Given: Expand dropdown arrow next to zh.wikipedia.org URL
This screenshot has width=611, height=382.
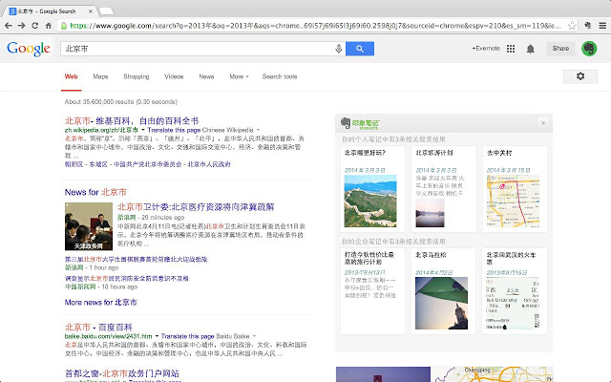Looking at the screenshot, I should point(143,130).
